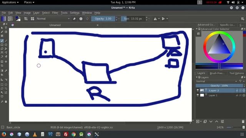Hide Layer 1 using its eye icon
246x138 pixels.
(x=198, y=95)
